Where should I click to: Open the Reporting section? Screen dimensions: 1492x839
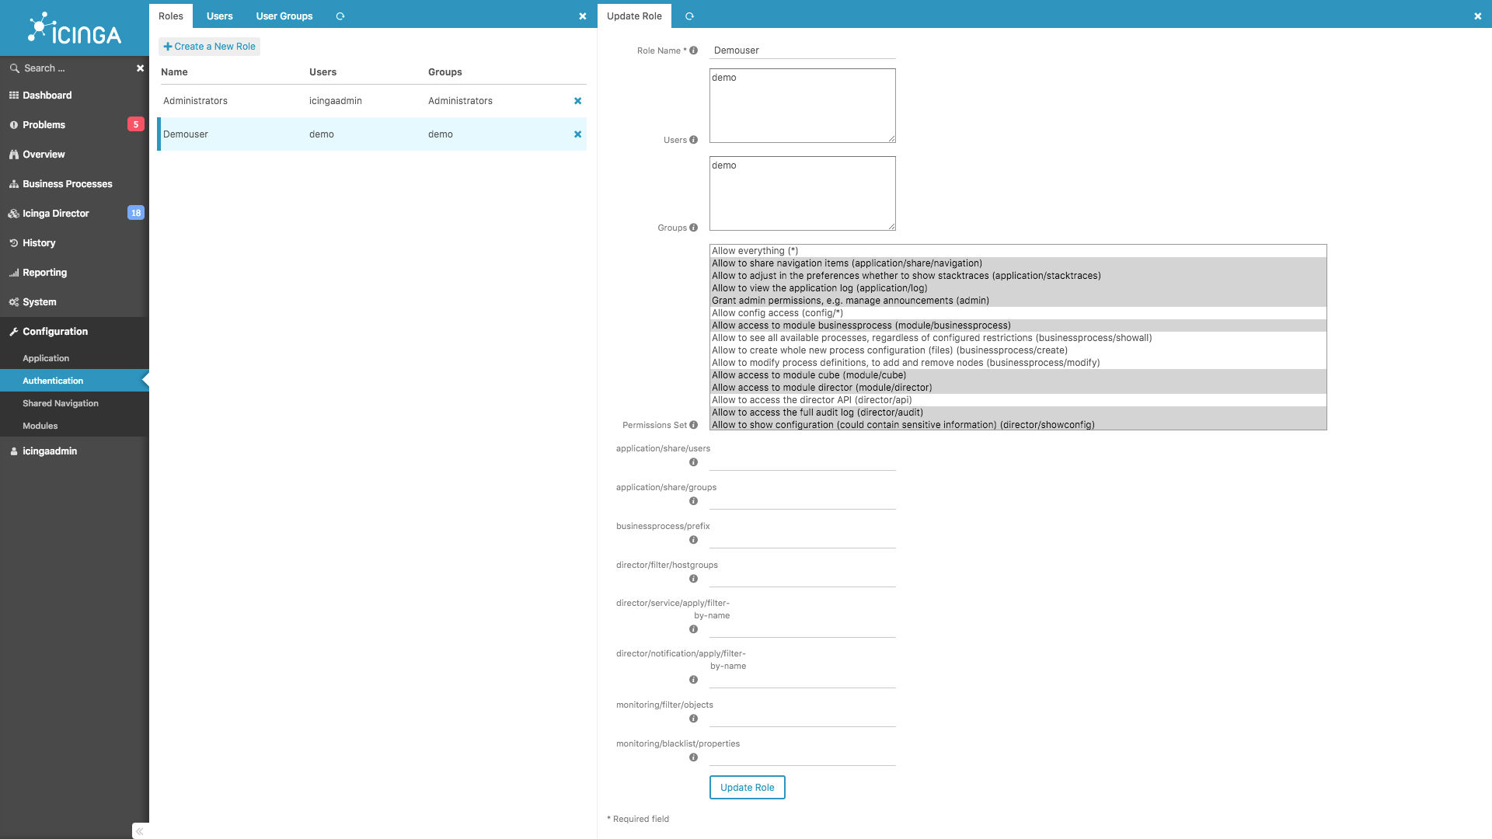tap(44, 273)
